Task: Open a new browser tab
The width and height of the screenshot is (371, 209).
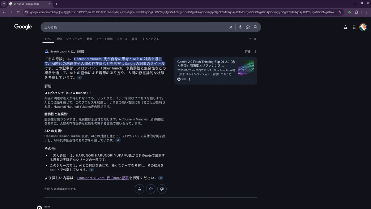Action: pos(56,4)
